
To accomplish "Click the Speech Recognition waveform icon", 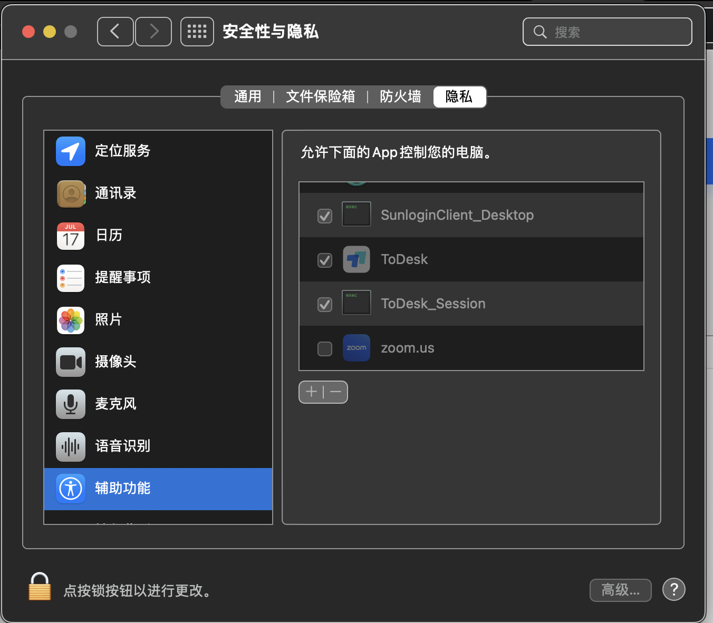I will pos(71,446).
